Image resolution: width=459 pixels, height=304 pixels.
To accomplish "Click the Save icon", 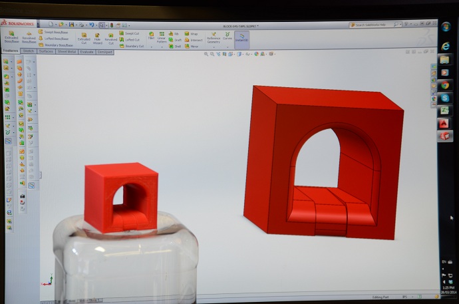I will (71, 25).
